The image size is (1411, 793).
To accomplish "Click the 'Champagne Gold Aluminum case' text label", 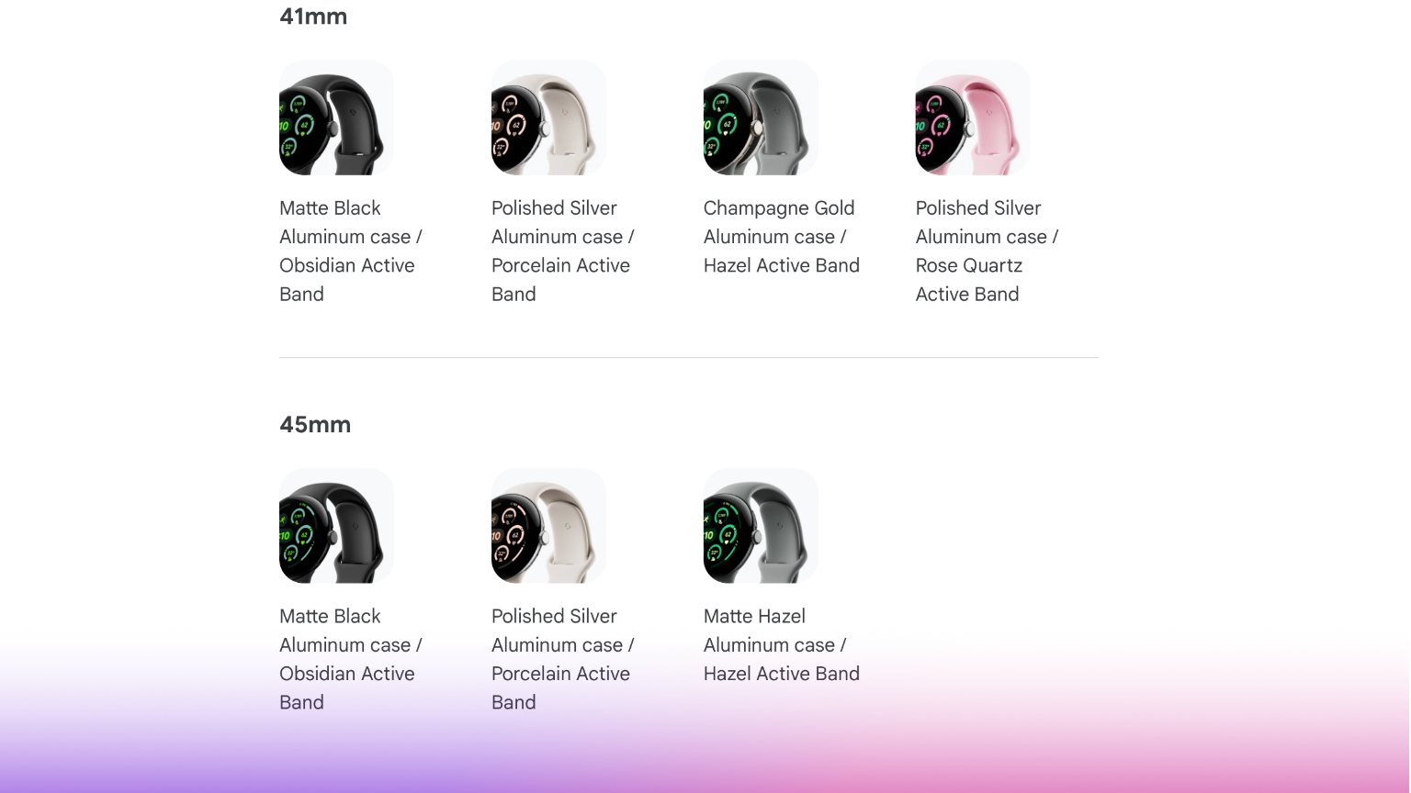I will tap(779, 223).
